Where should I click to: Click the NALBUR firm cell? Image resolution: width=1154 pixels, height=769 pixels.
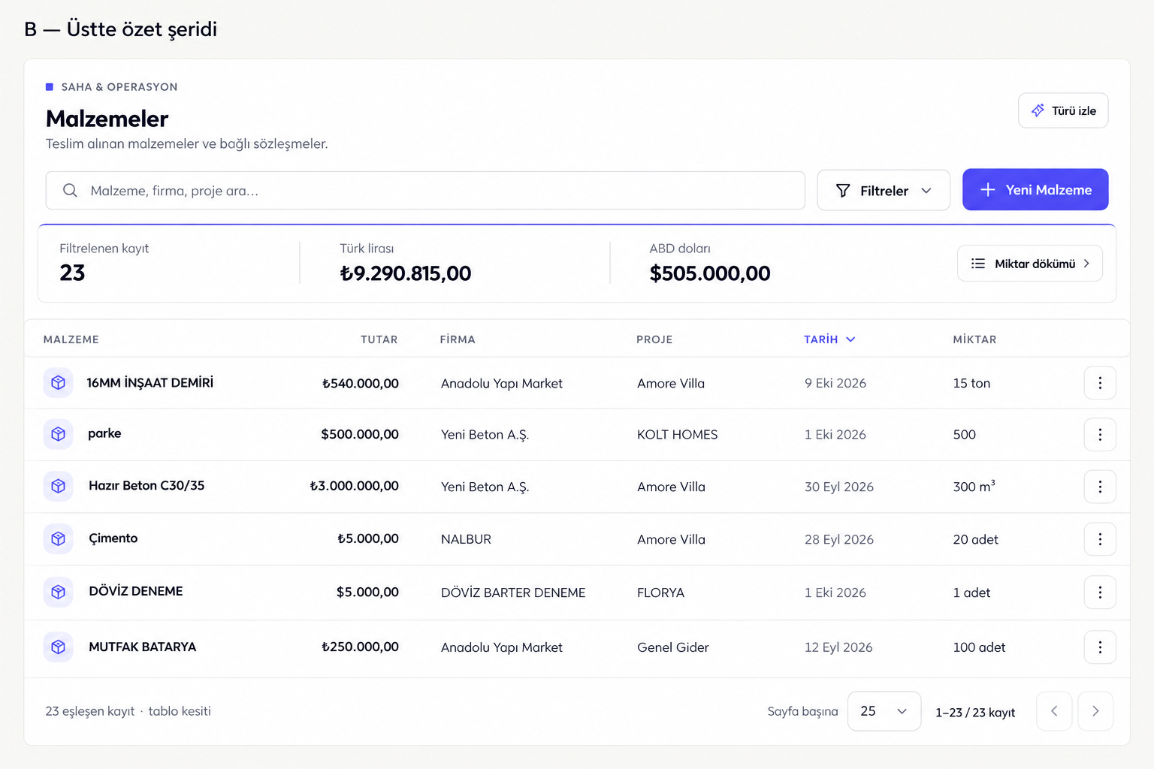[x=466, y=539]
